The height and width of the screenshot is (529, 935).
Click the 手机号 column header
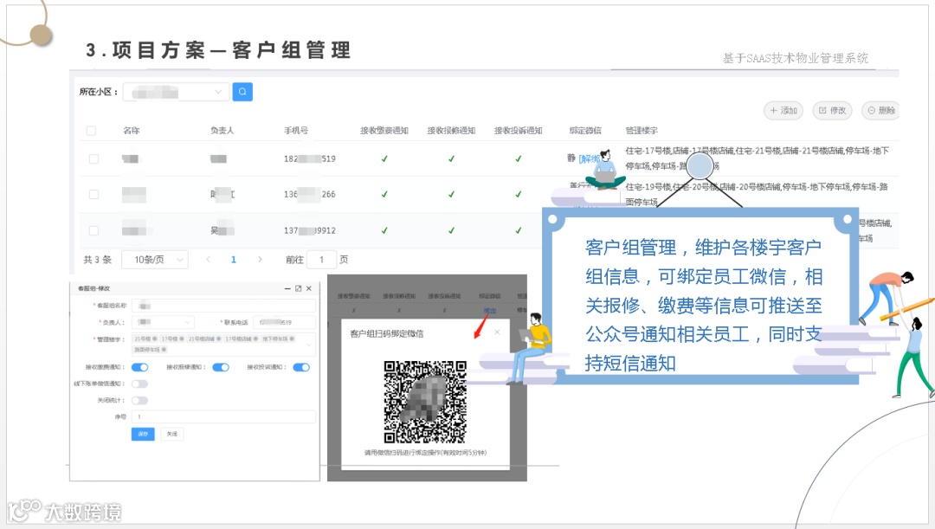[296, 131]
